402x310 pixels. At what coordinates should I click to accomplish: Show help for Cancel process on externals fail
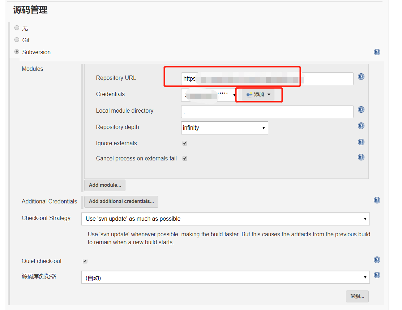point(361,157)
